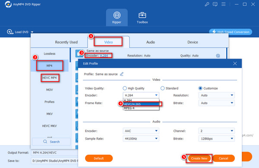Switch to the Audio tab
Screen dimensions: 259x168
(x=151, y=42)
